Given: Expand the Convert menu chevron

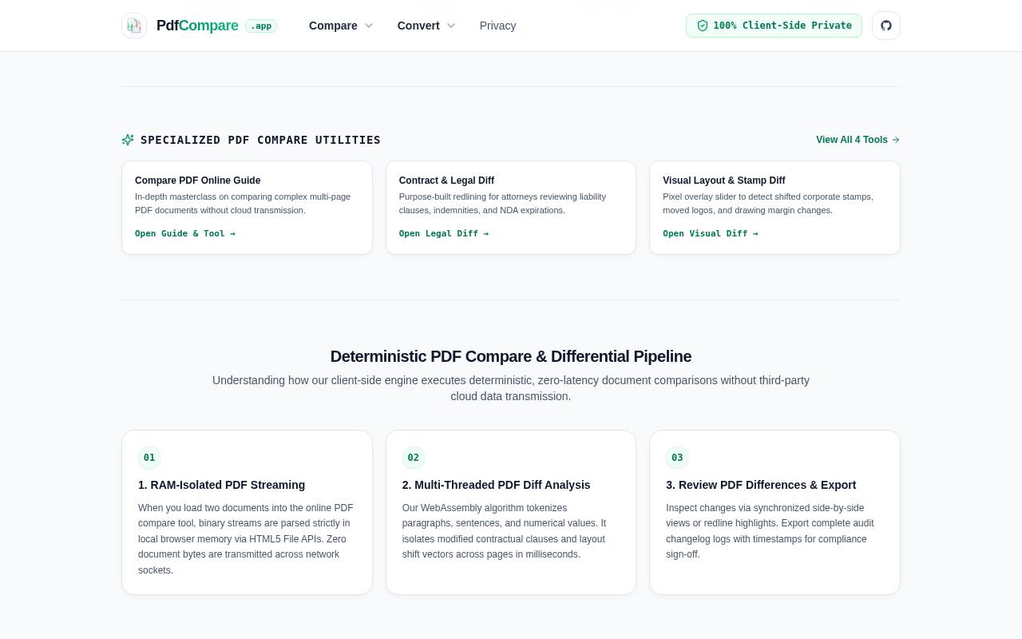Looking at the screenshot, I should [451, 26].
